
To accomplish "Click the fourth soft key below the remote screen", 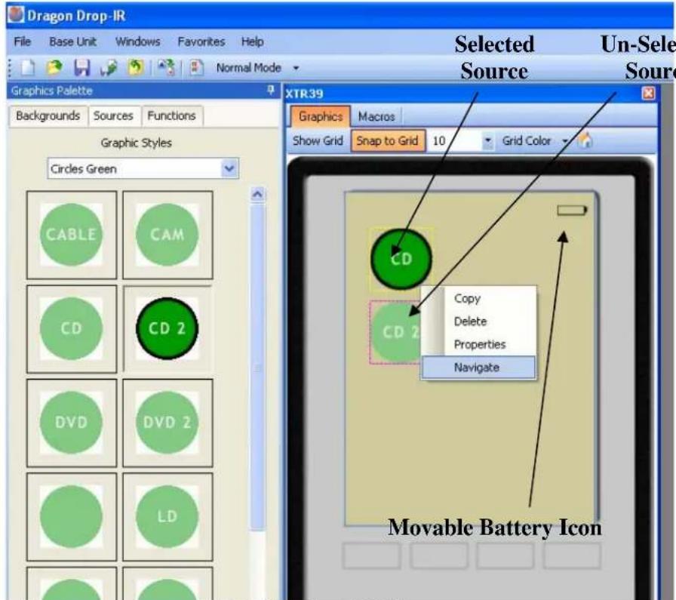I will (x=572, y=555).
